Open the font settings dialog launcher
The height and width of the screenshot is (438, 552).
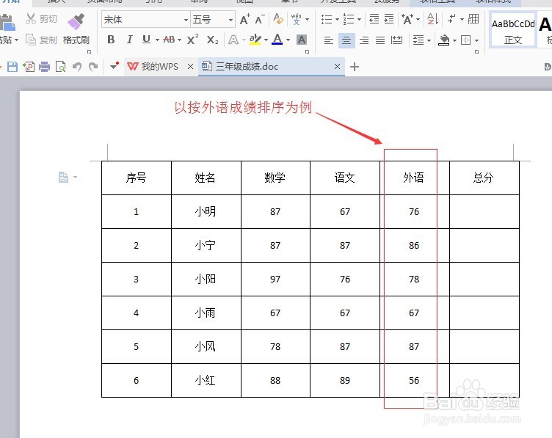tap(307, 51)
